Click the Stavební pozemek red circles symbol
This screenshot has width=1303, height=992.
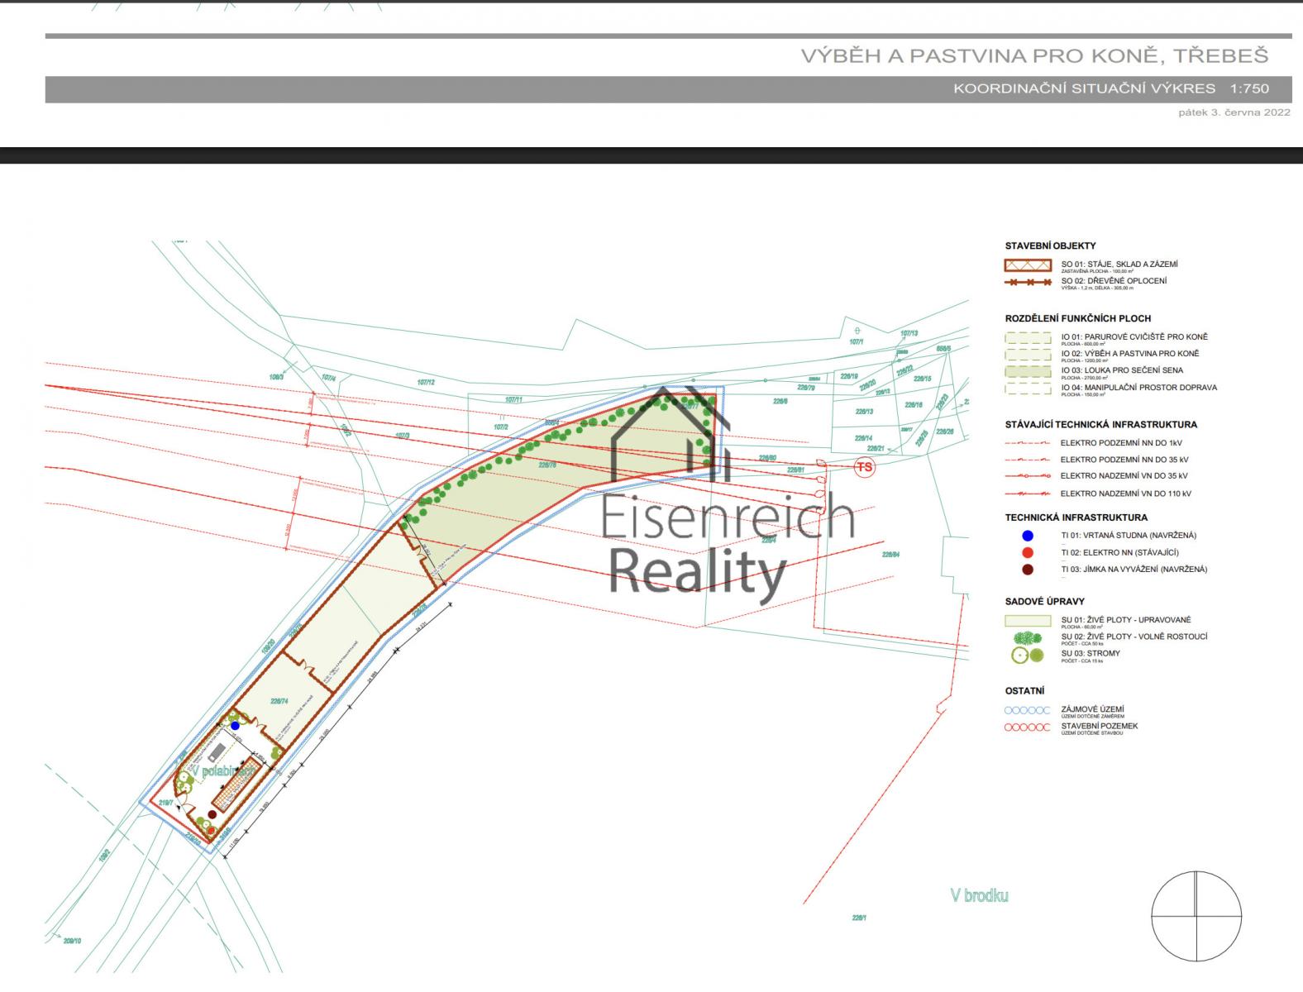[x=1027, y=727]
